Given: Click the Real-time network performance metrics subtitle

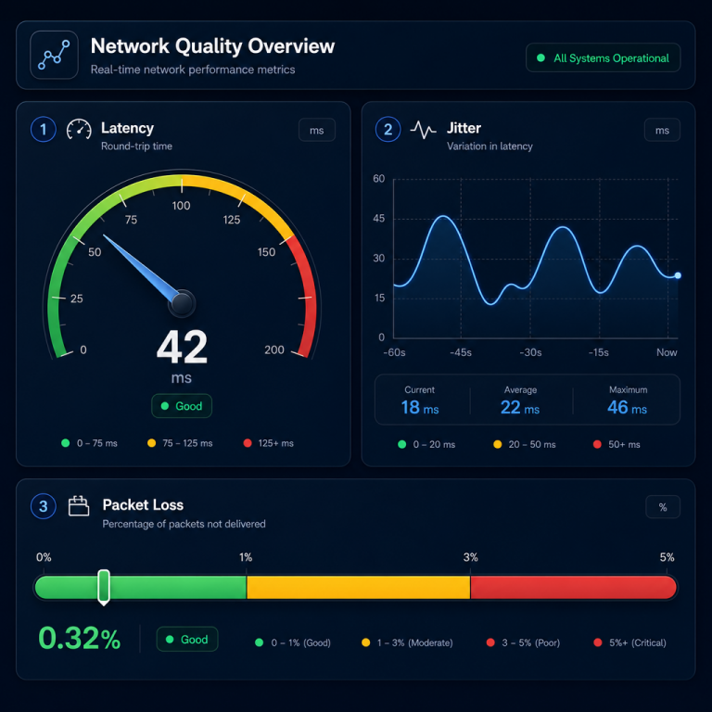Looking at the screenshot, I should (193, 70).
